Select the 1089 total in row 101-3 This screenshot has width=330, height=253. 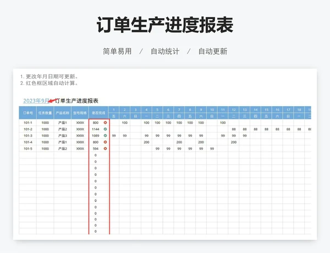[96, 136]
